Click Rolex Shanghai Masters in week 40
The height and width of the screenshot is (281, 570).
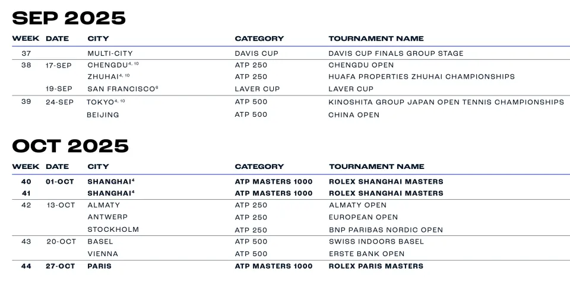pos(386,181)
